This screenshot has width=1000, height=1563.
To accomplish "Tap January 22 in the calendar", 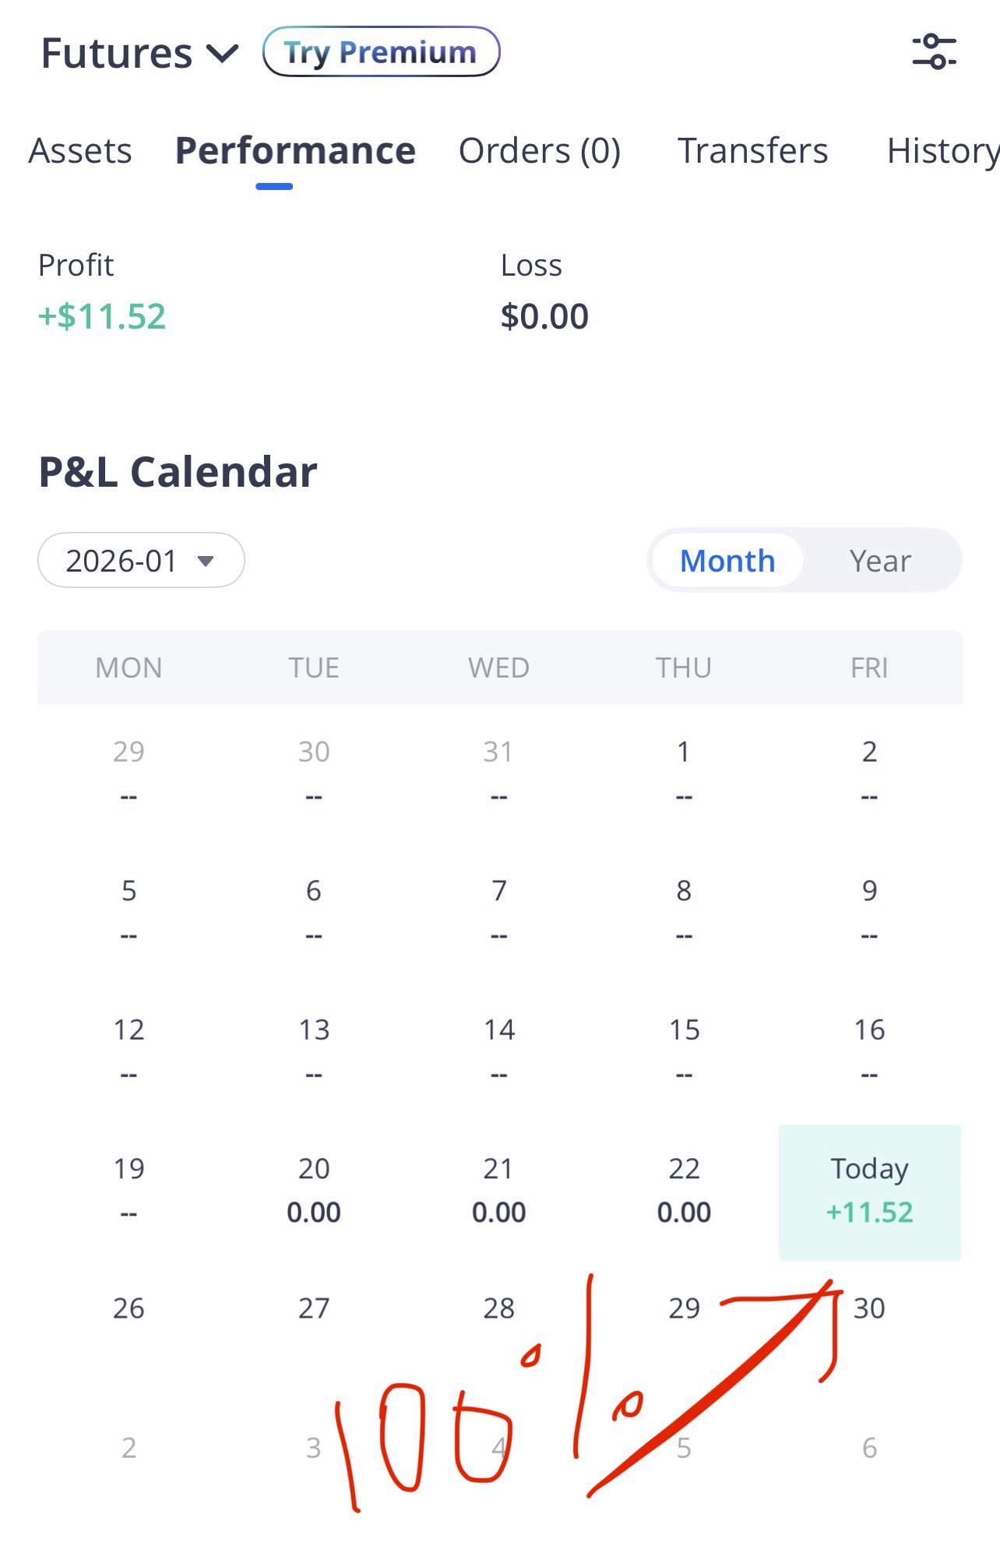I will tap(684, 1189).
